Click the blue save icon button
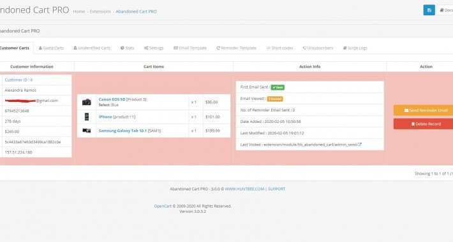This screenshot has height=242, width=453. coord(429,10)
